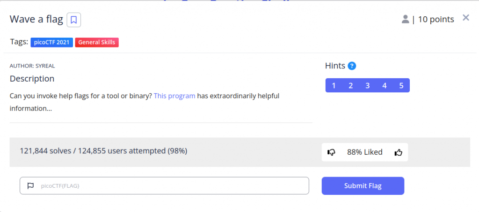Reveal hint number 3
479x212 pixels.
pyautogui.click(x=368, y=85)
